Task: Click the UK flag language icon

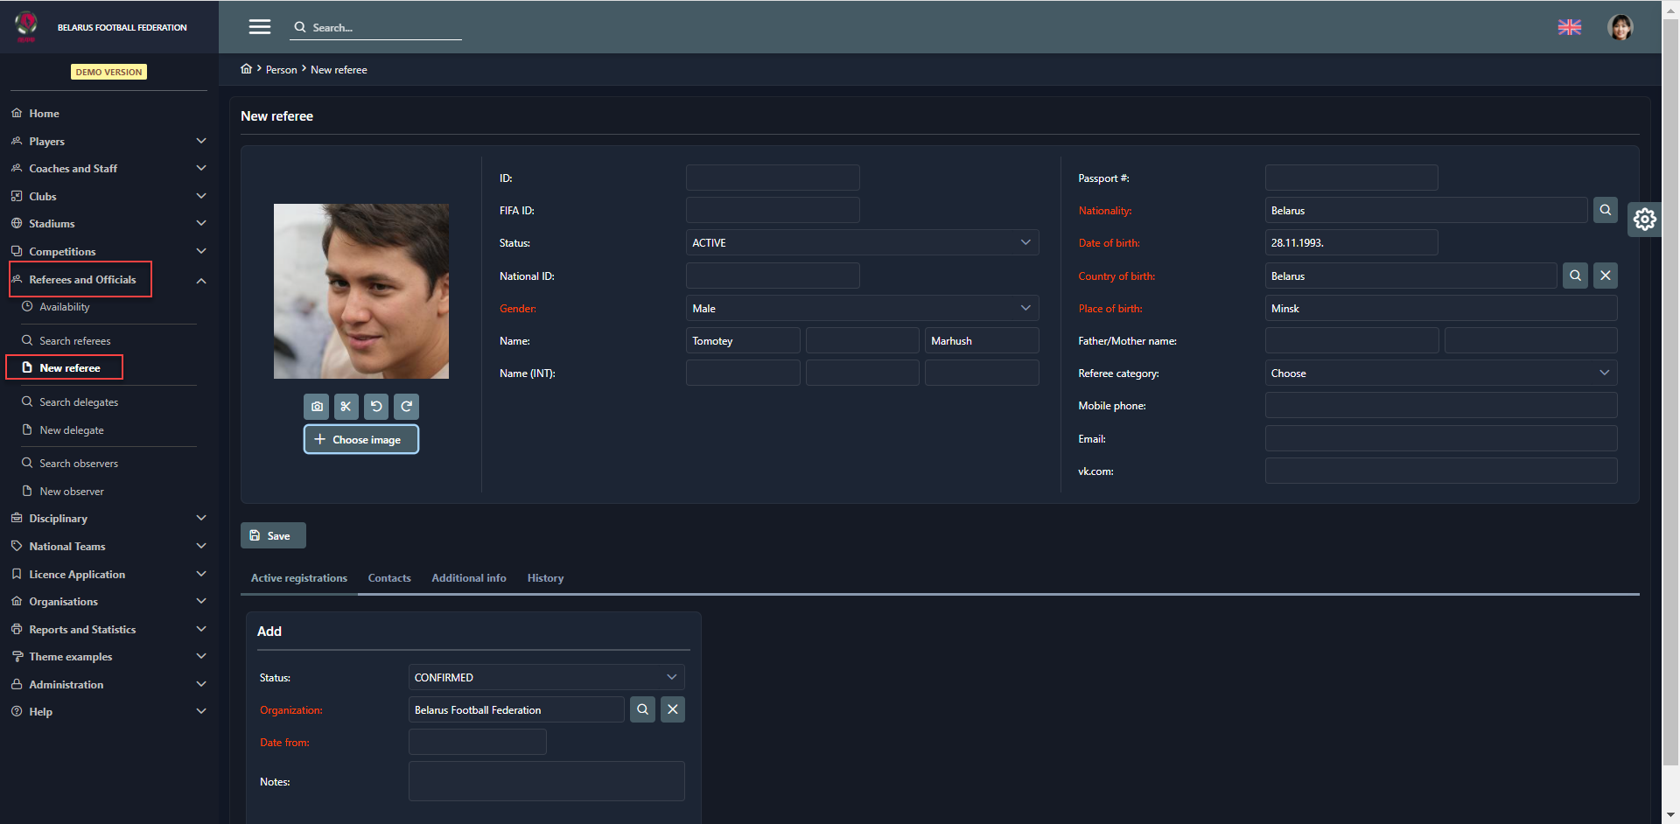Action: click(x=1570, y=27)
